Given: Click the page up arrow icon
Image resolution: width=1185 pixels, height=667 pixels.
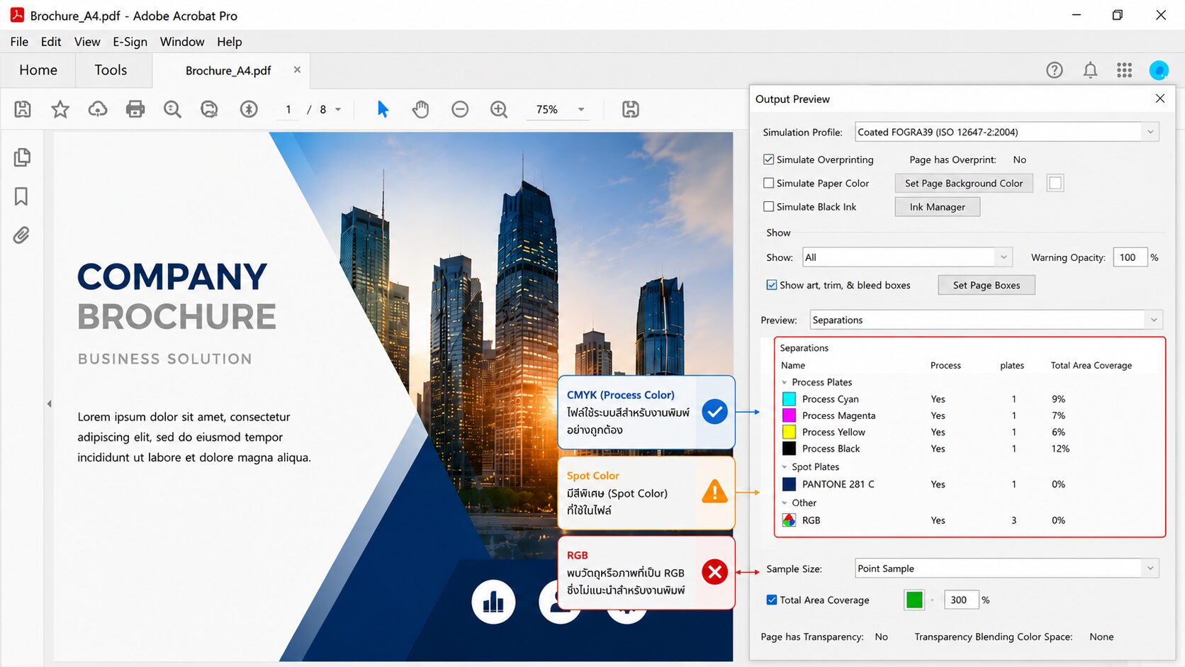Looking at the screenshot, I should coord(249,109).
